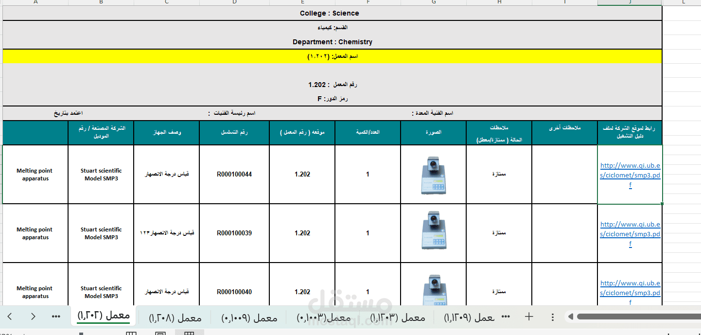This screenshot has height=335, width=701.
Task: Select header 'رابط لموقع الشركة لملف دليل التشغيل'
Action: [x=630, y=132]
